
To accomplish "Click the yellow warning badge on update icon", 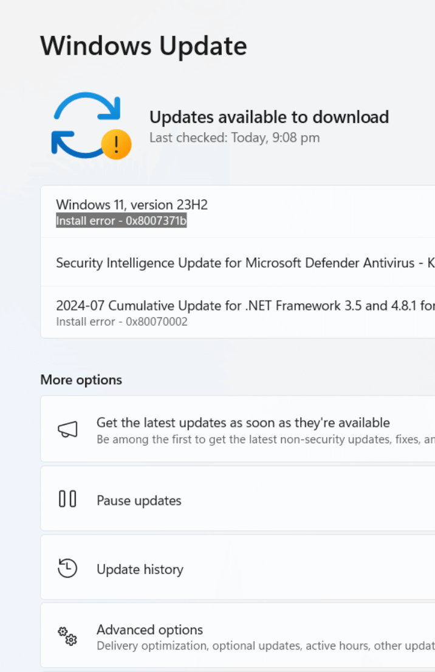I will tap(116, 145).
